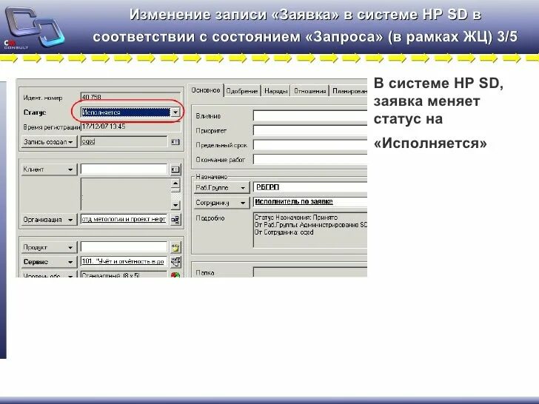The image size is (539, 404).
Task: Open the Сервис dropdown button
Action: tap(49, 262)
